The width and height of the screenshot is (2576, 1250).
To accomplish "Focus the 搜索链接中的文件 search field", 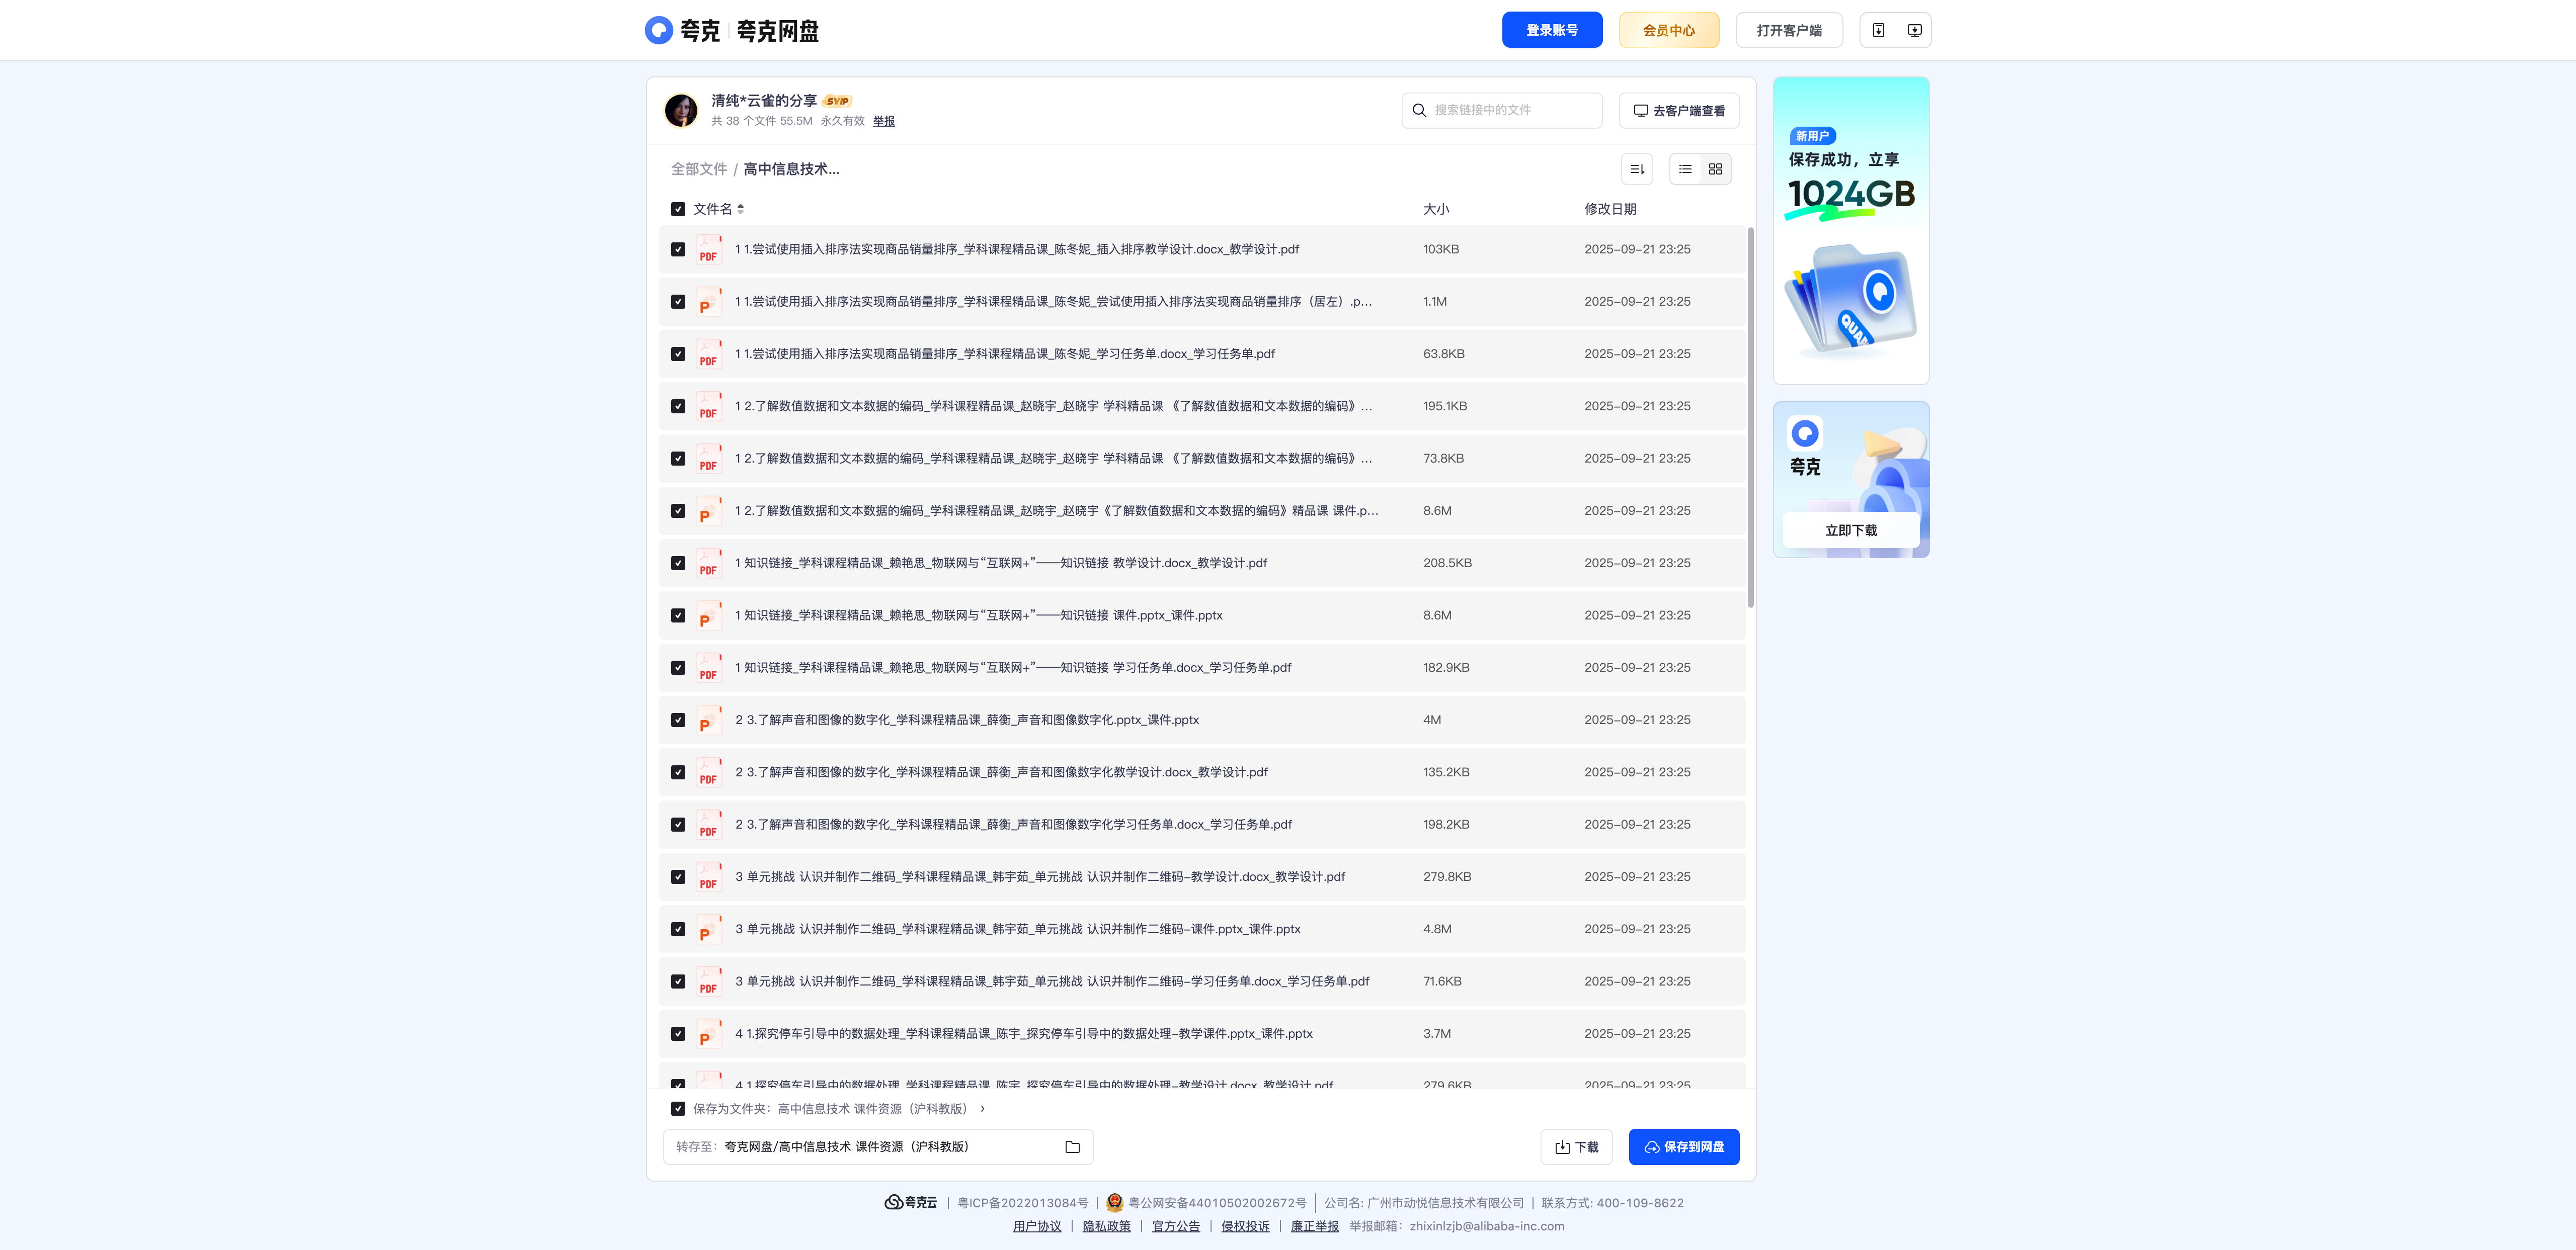I will click(x=1502, y=110).
